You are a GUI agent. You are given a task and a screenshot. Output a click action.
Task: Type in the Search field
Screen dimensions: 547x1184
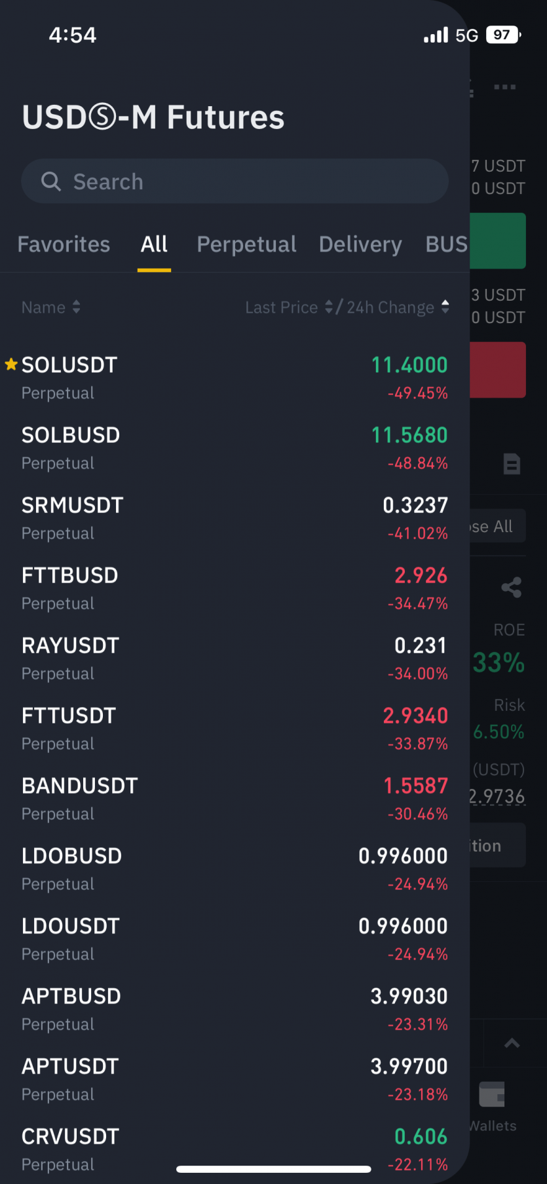(x=249, y=181)
